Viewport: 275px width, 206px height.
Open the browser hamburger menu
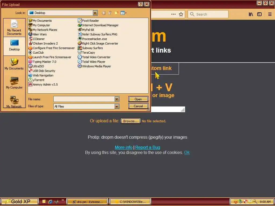pos(270,14)
